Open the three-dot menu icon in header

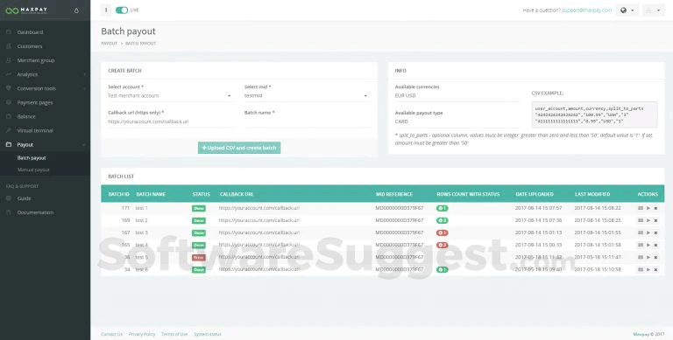click(106, 10)
